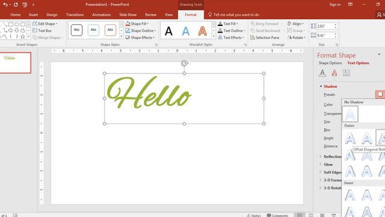Image resolution: width=385 pixels, height=217 pixels.
Task: Apply the blue outlined Abc shape style
Action: [x=94, y=30]
